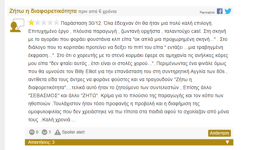Downvote the review with the down arrow
Image resolution: width=260 pixels, height=150 pixels.
tap(44, 132)
